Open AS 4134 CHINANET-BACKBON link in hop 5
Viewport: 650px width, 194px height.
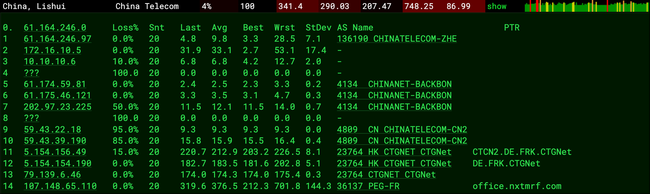(394, 84)
